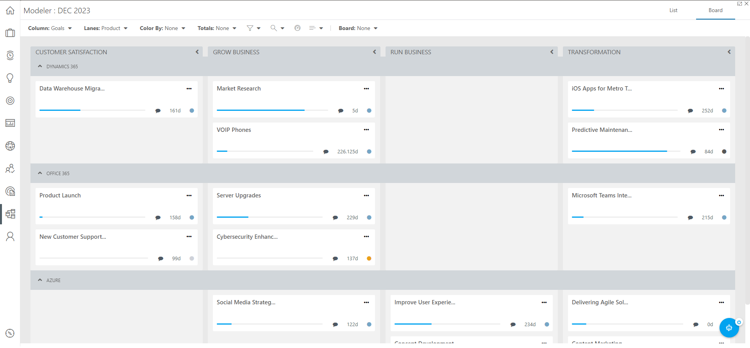Open the VOIP Phones card title

(234, 130)
